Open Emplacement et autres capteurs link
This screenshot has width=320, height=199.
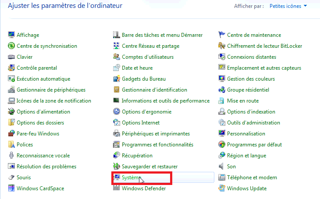point(264,68)
